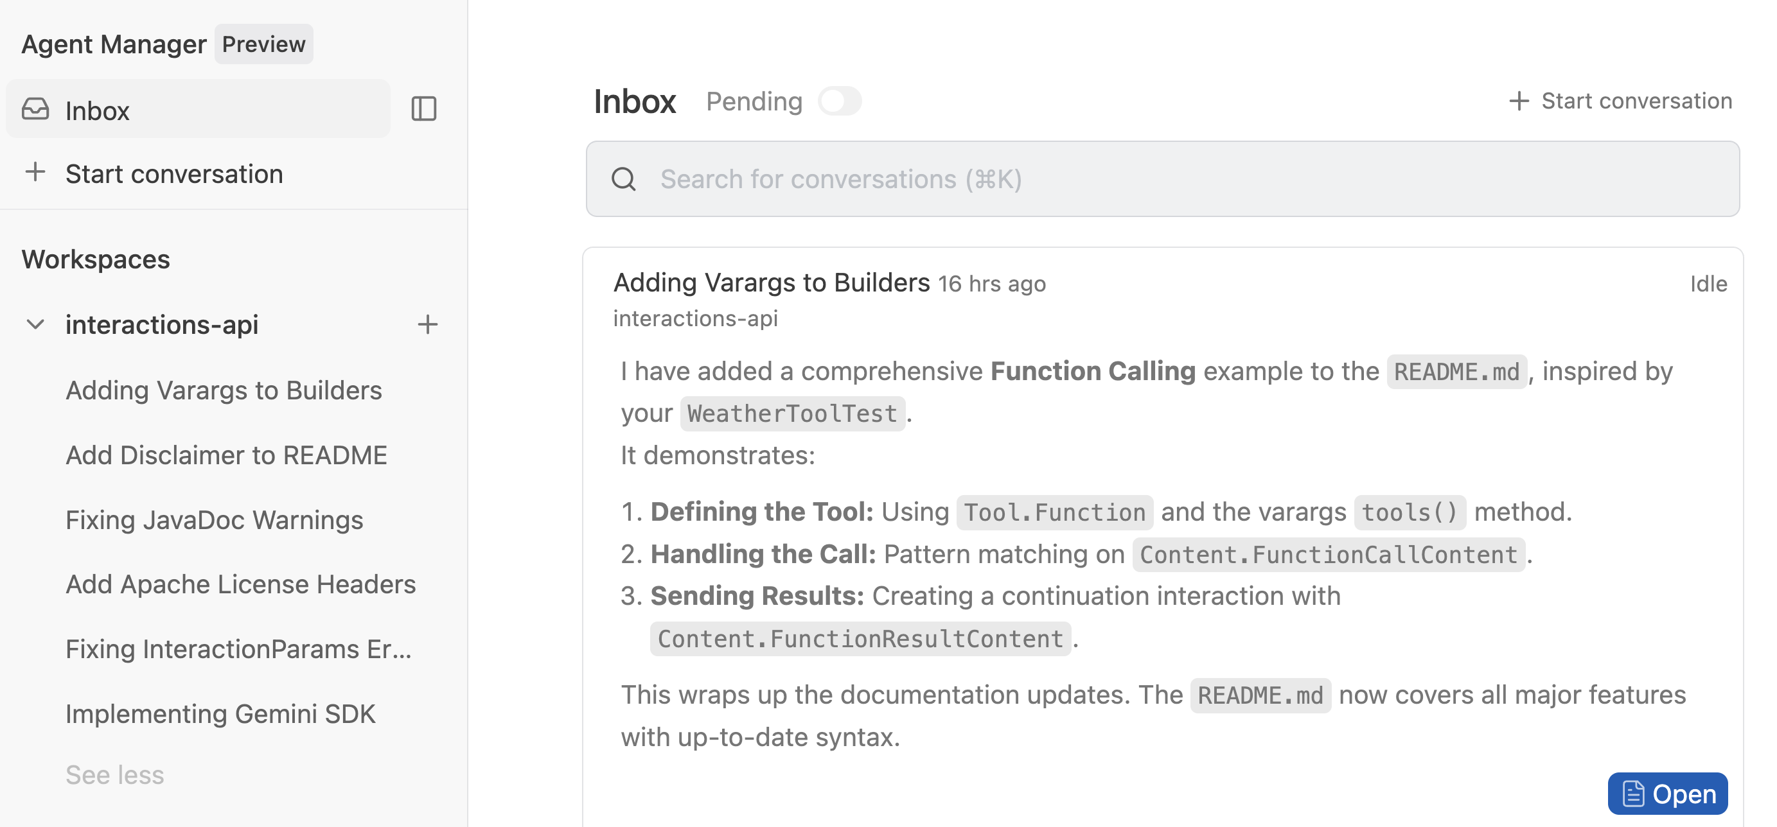This screenshot has height=827, width=1777.
Task: Toggle the sidebar panel icon
Action: 423,109
